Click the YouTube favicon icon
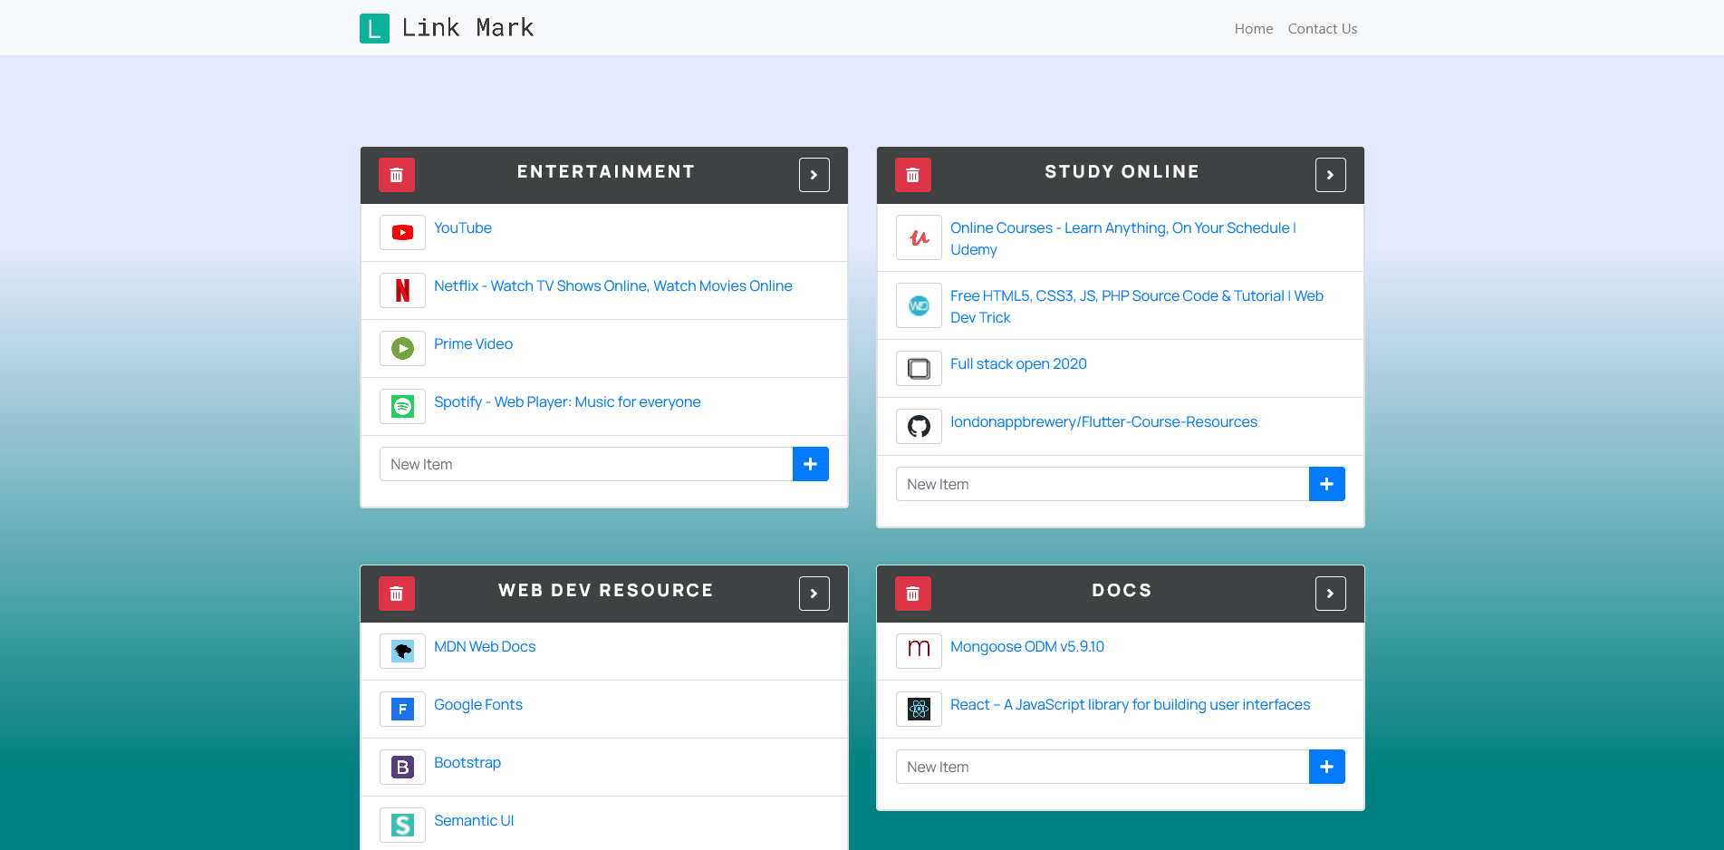Image resolution: width=1724 pixels, height=850 pixels. [403, 233]
